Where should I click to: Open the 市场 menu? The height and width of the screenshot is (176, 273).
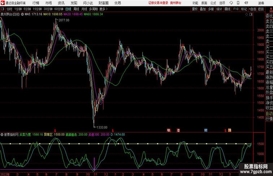[x=49, y=3]
